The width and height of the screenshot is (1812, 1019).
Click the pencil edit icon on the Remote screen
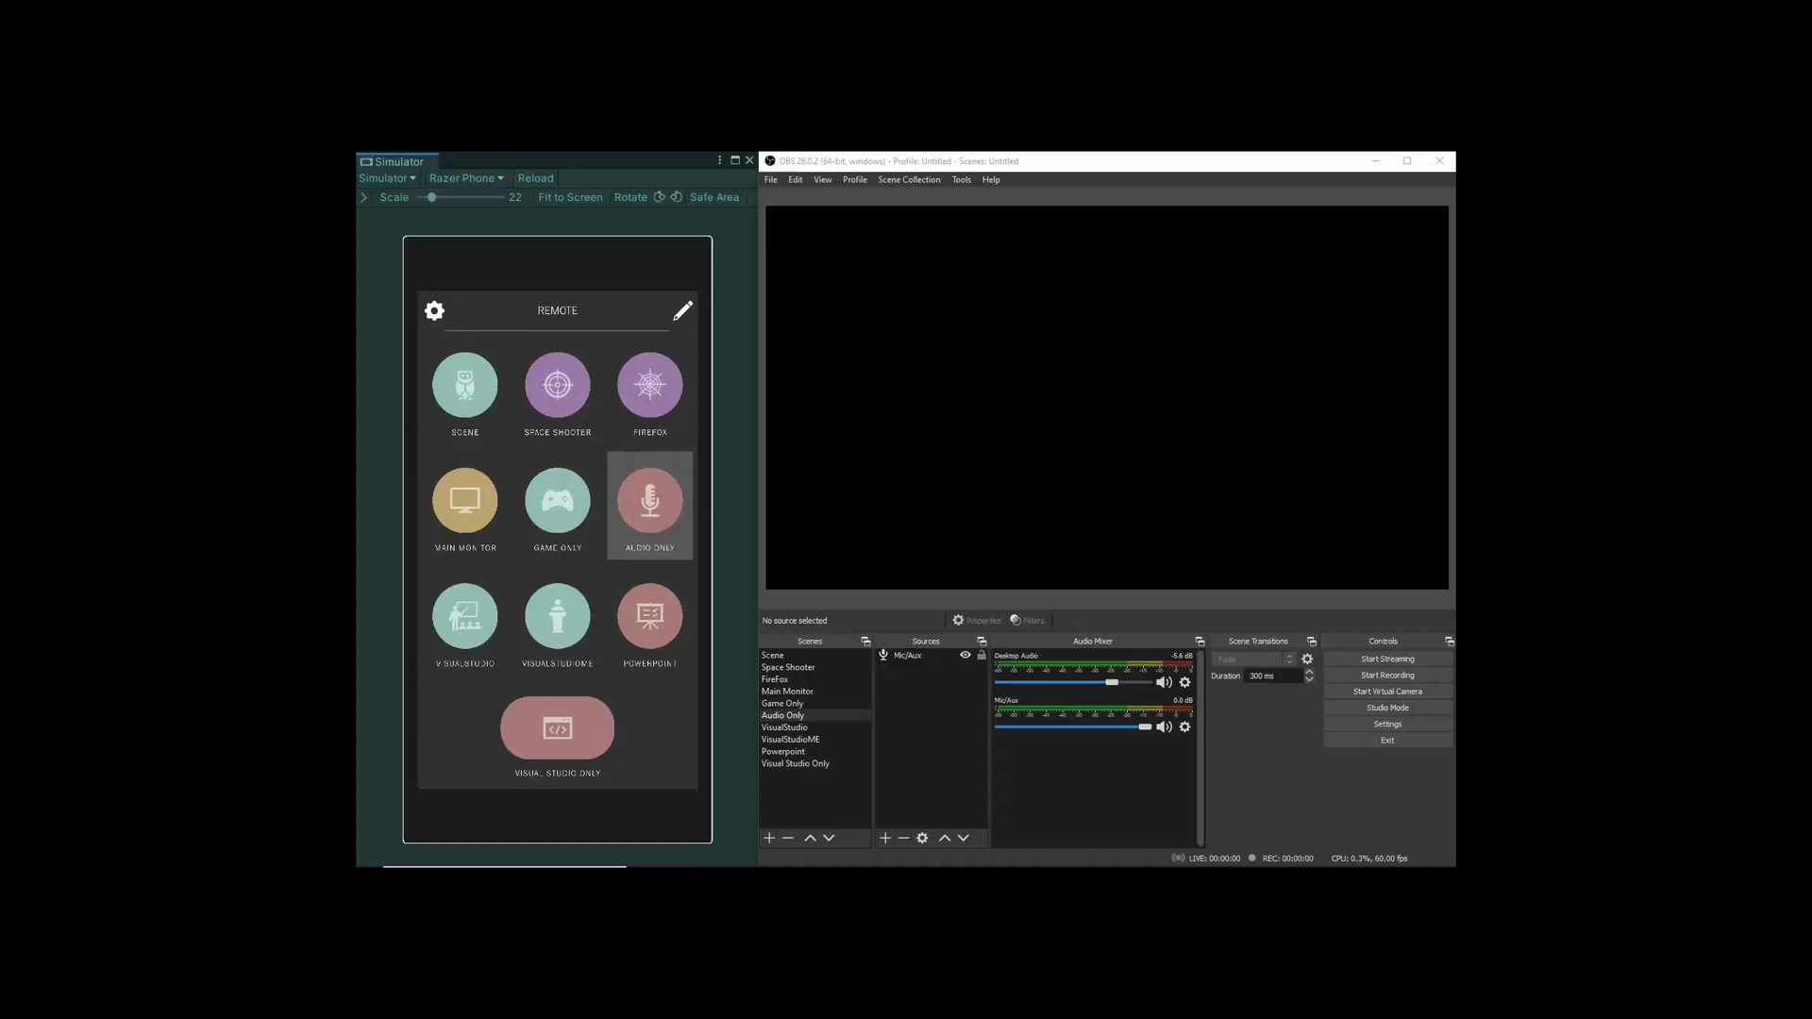[683, 310]
